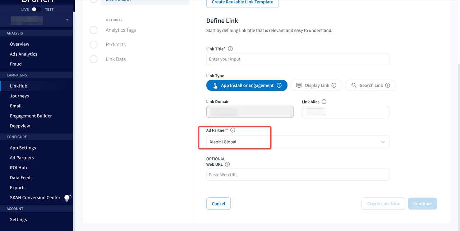Viewport: 460px width, 231px height.
Task: Select the Search Link type
Action: coord(370,86)
